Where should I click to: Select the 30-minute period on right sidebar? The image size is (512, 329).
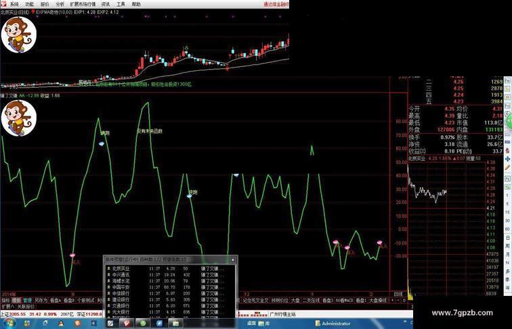(x=507, y=220)
